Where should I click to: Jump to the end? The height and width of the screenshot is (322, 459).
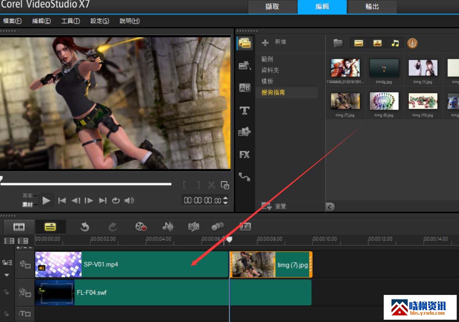click(102, 200)
